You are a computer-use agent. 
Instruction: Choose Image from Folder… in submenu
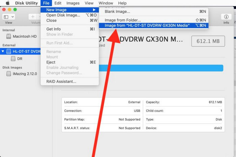coord(154,20)
